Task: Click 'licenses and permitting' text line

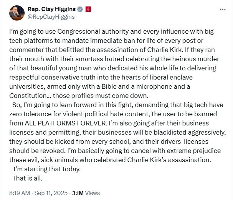Action: click(45, 132)
